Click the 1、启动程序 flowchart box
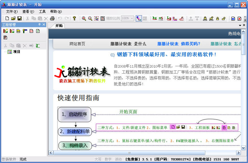The width and height of the screenshot is (248, 163). 74,115
